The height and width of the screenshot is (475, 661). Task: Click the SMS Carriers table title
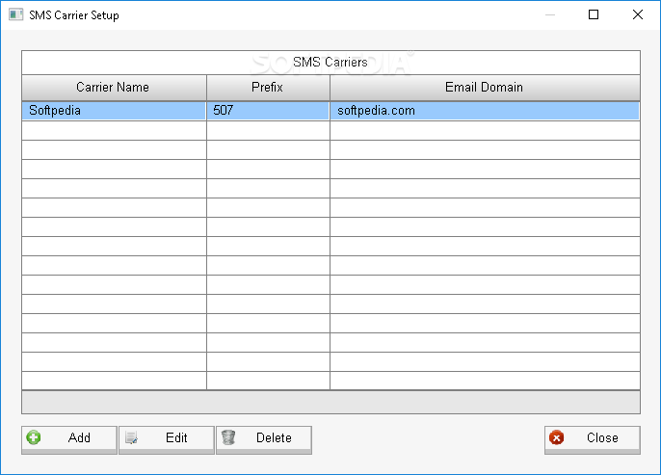coord(330,63)
